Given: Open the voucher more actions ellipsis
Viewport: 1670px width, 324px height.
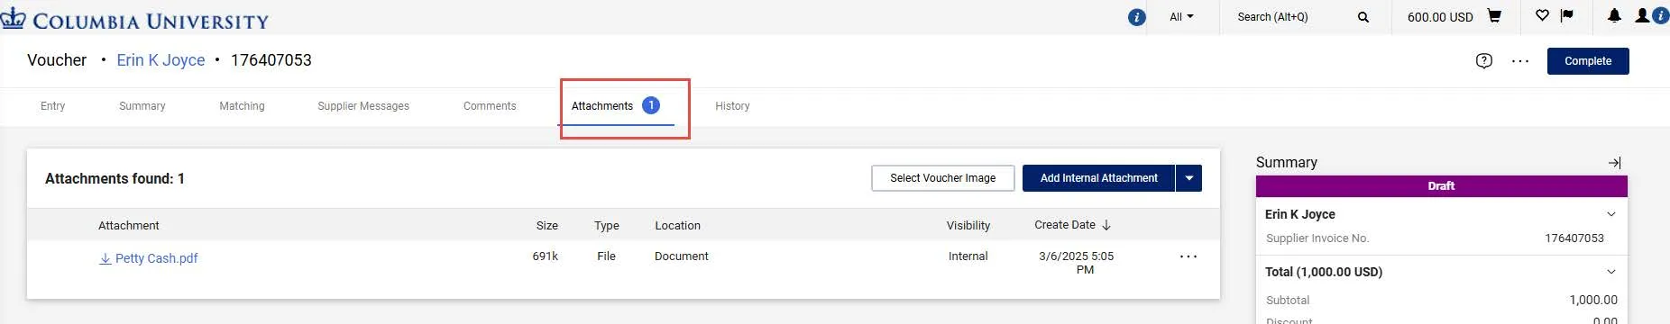Looking at the screenshot, I should point(1520,61).
